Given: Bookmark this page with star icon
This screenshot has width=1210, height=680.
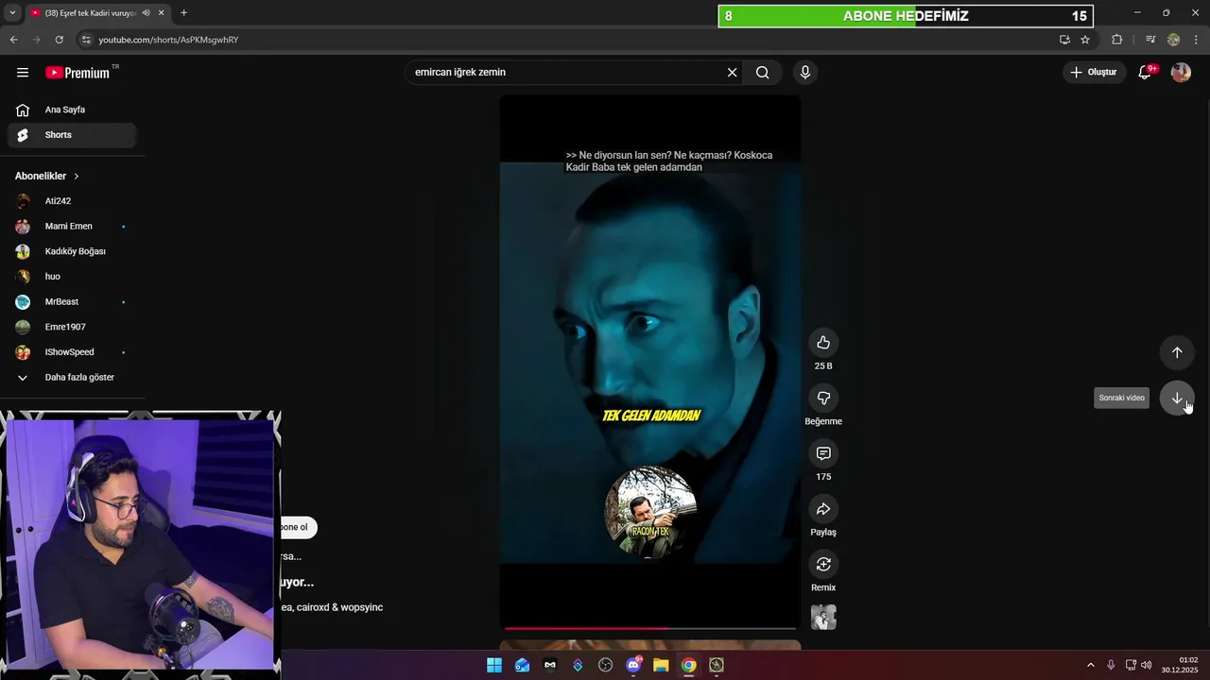Looking at the screenshot, I should [1085, 40].
